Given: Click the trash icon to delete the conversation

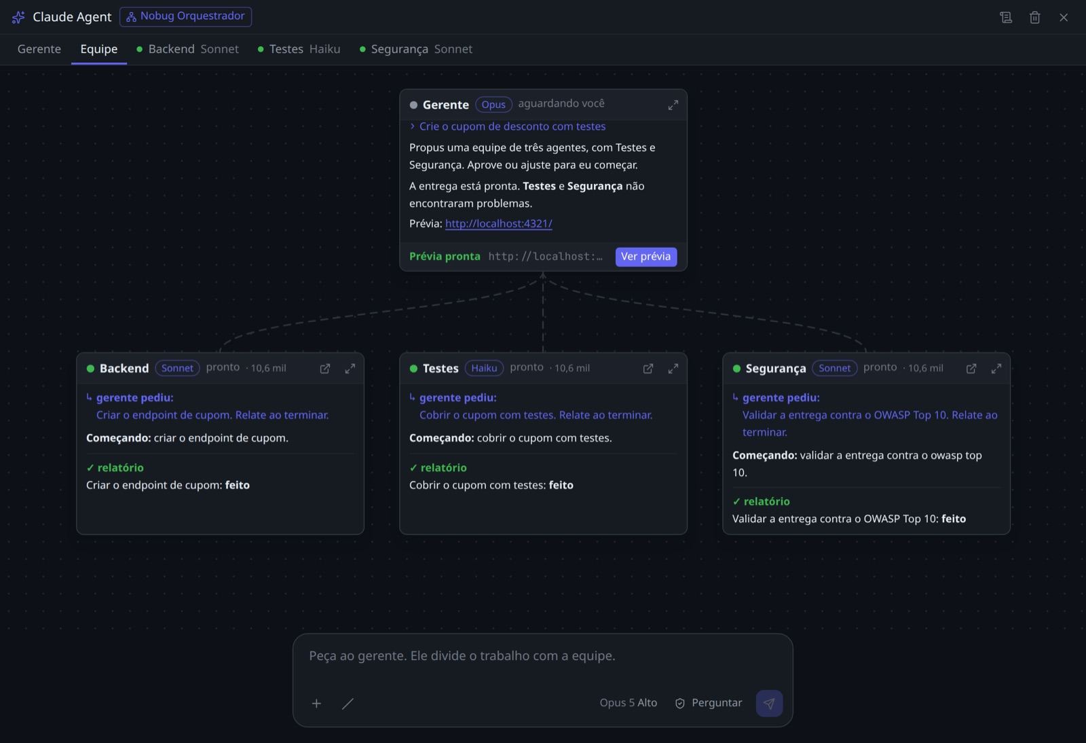Looking at the screenshot, I should tap(1034, 17).
